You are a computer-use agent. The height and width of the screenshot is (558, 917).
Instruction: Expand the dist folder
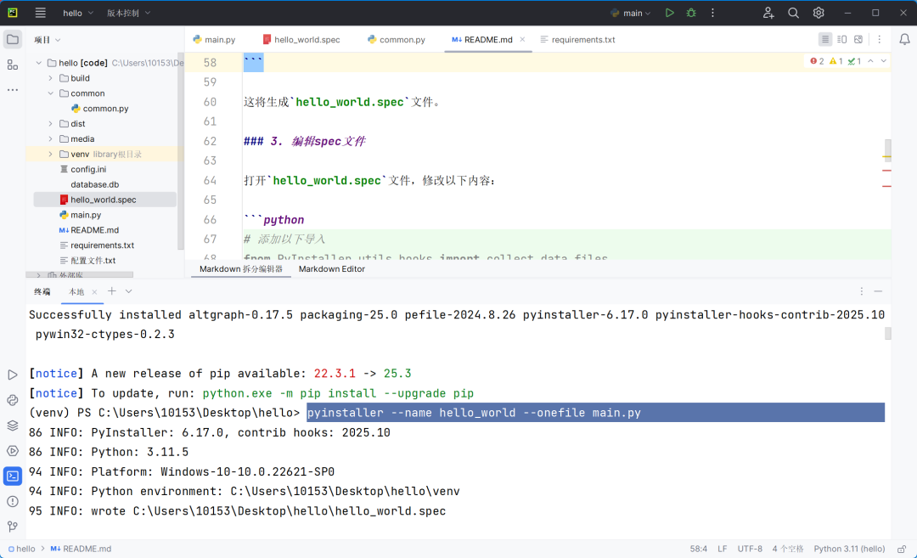pos(50,123)
